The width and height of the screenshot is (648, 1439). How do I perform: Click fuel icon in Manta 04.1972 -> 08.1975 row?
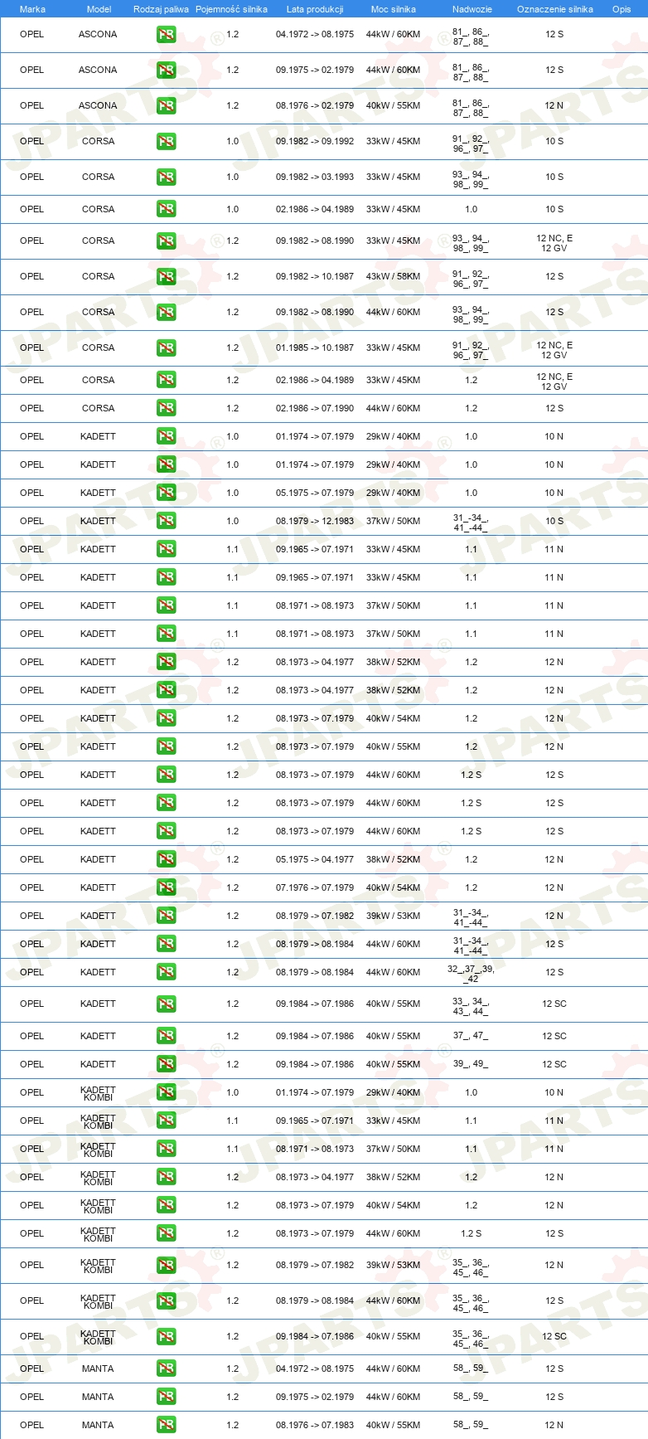(x=166, y=1369)
